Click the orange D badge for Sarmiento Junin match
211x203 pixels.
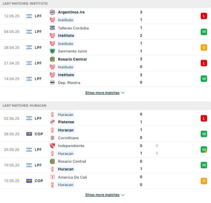click(x=204, y=47)
